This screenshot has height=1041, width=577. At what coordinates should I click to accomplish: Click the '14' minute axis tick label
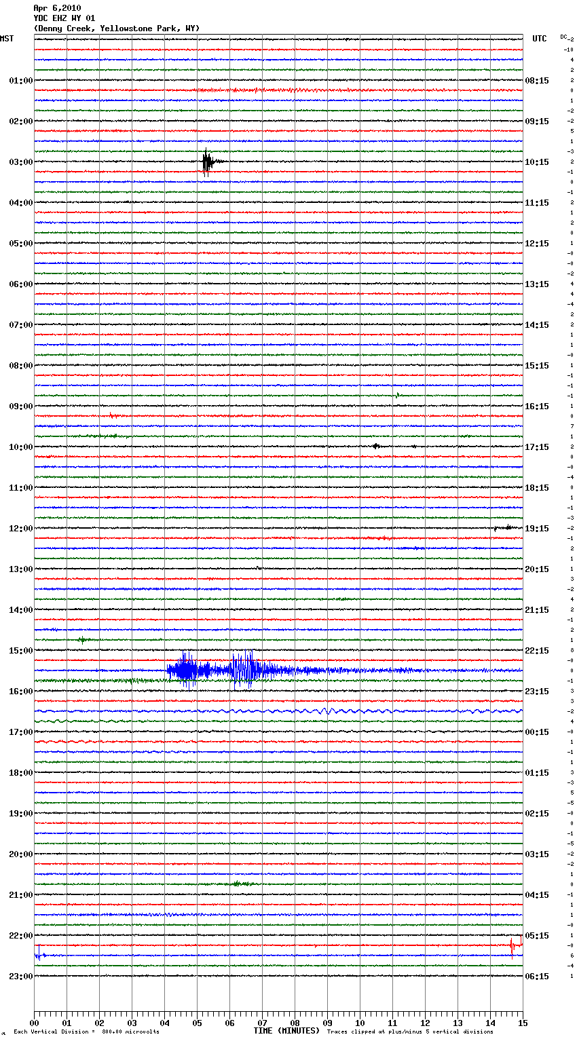click(490, 1023)
